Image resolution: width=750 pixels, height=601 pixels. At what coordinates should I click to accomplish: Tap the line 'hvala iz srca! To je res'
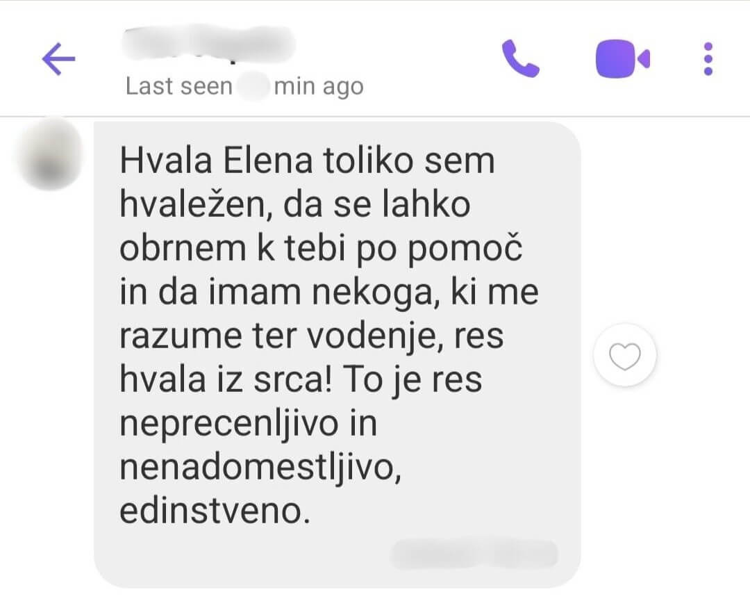pyautogui.click(x=301, y=380)
